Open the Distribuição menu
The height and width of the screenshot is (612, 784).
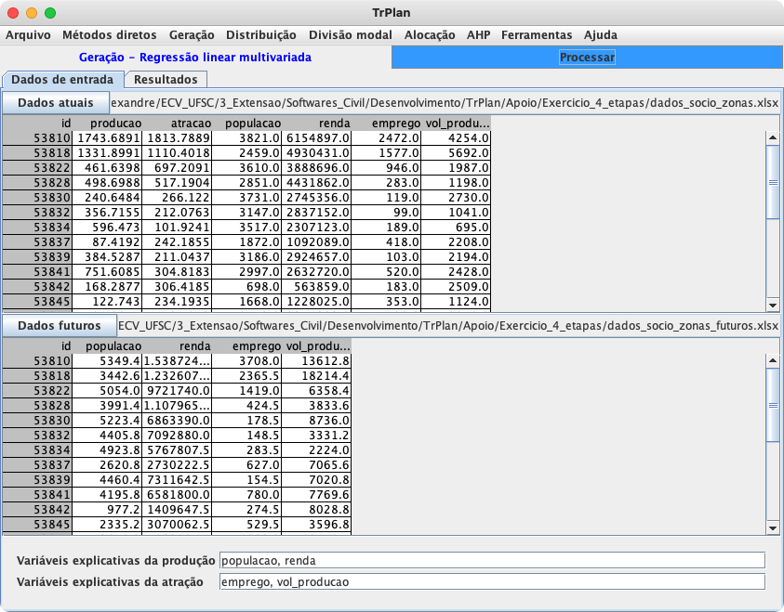261,35
